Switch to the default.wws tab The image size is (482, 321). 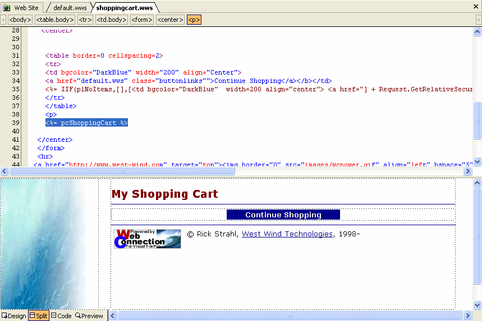pos(70,8)
